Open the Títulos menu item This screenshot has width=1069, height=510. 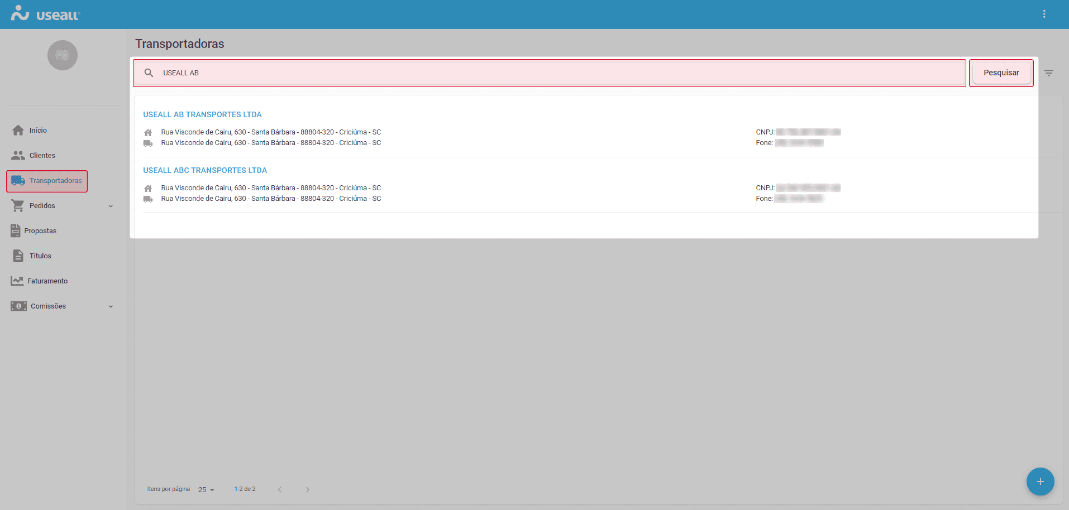40,256
